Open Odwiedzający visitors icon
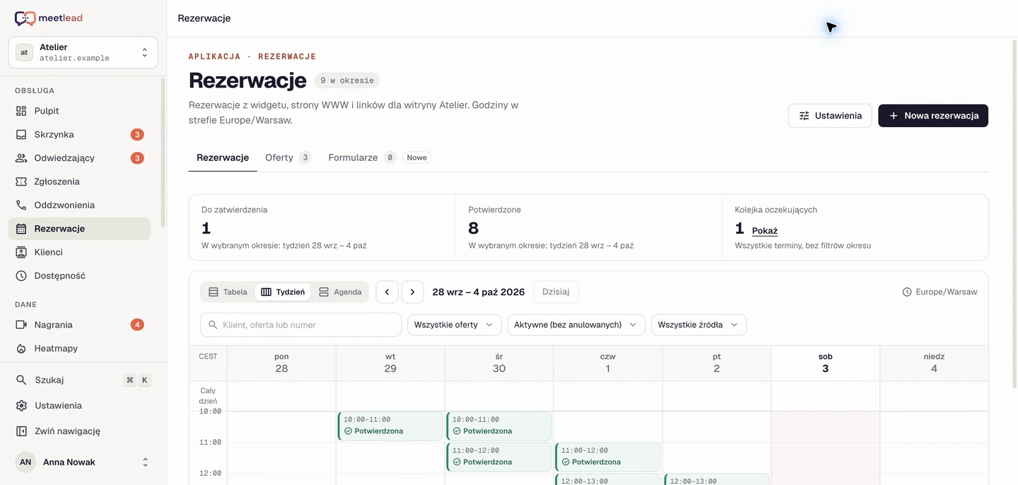 coord(21,158)
